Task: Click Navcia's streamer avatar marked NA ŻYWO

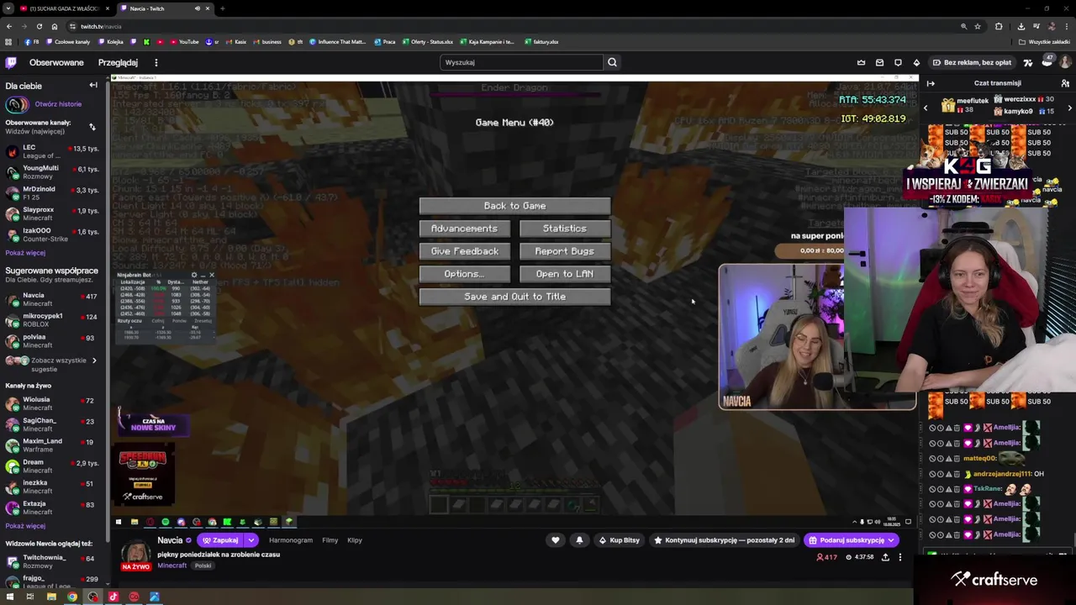Action: click(136, 555)
